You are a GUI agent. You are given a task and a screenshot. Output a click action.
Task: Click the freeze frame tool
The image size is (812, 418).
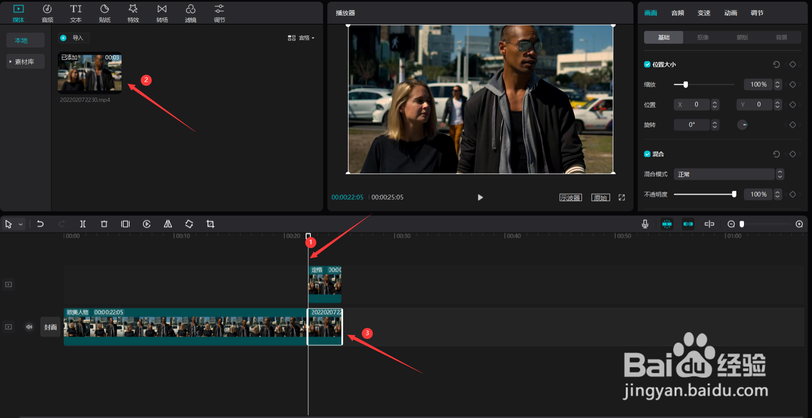point(125,224)
